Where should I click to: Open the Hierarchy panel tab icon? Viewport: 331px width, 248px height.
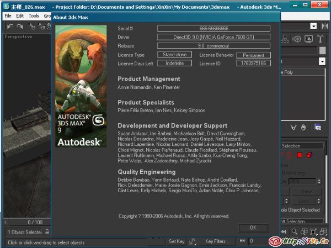(285, 39)
